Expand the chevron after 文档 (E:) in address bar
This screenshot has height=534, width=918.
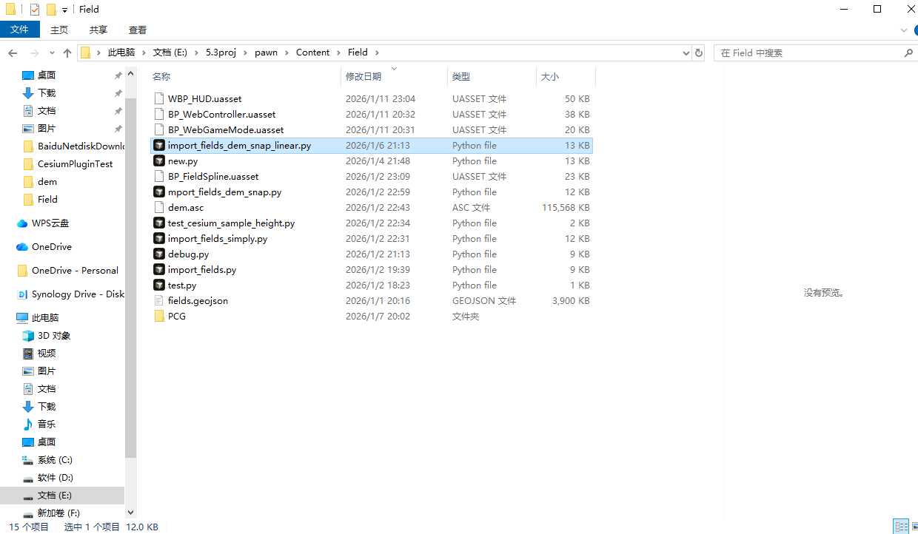[196, 53]
